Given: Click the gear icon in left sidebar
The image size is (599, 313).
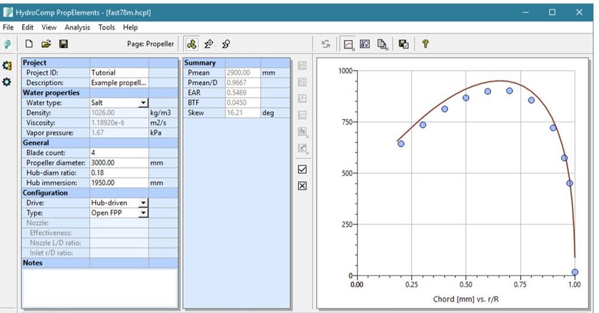Looking at the screenshot, I should [x=7, y=82].
